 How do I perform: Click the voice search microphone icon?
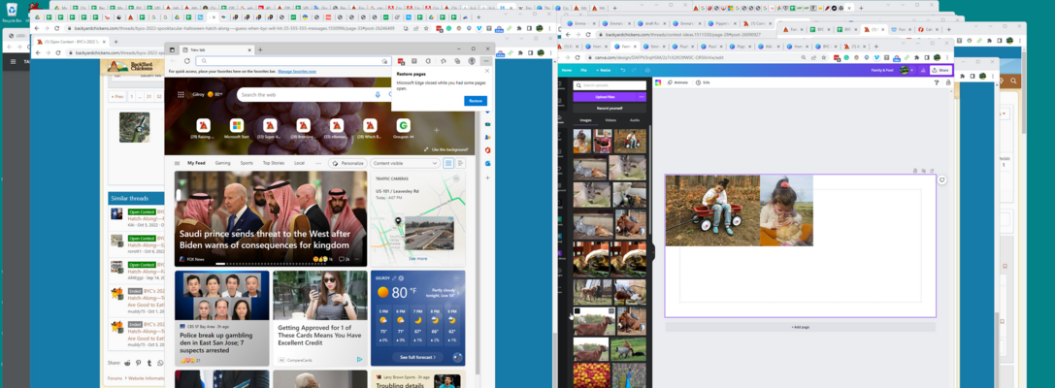(378, 95)
